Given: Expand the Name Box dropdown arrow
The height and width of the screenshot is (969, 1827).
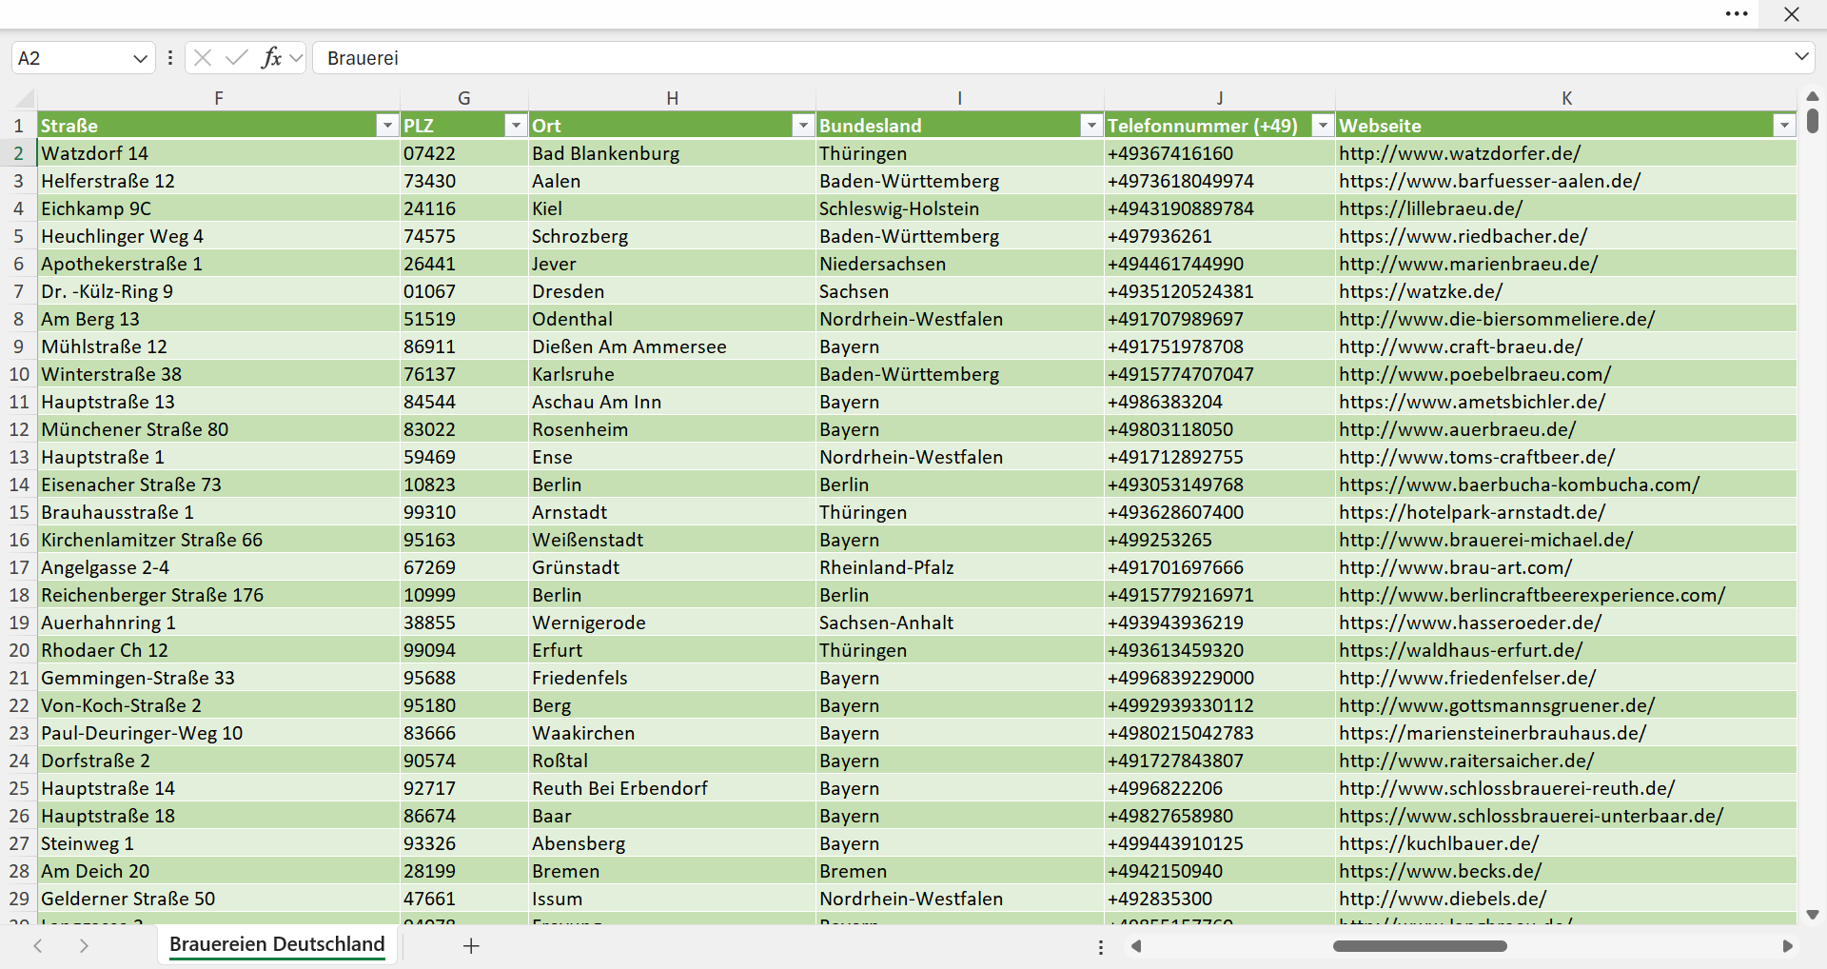Looking at the screenshot, I should point(140,58).
